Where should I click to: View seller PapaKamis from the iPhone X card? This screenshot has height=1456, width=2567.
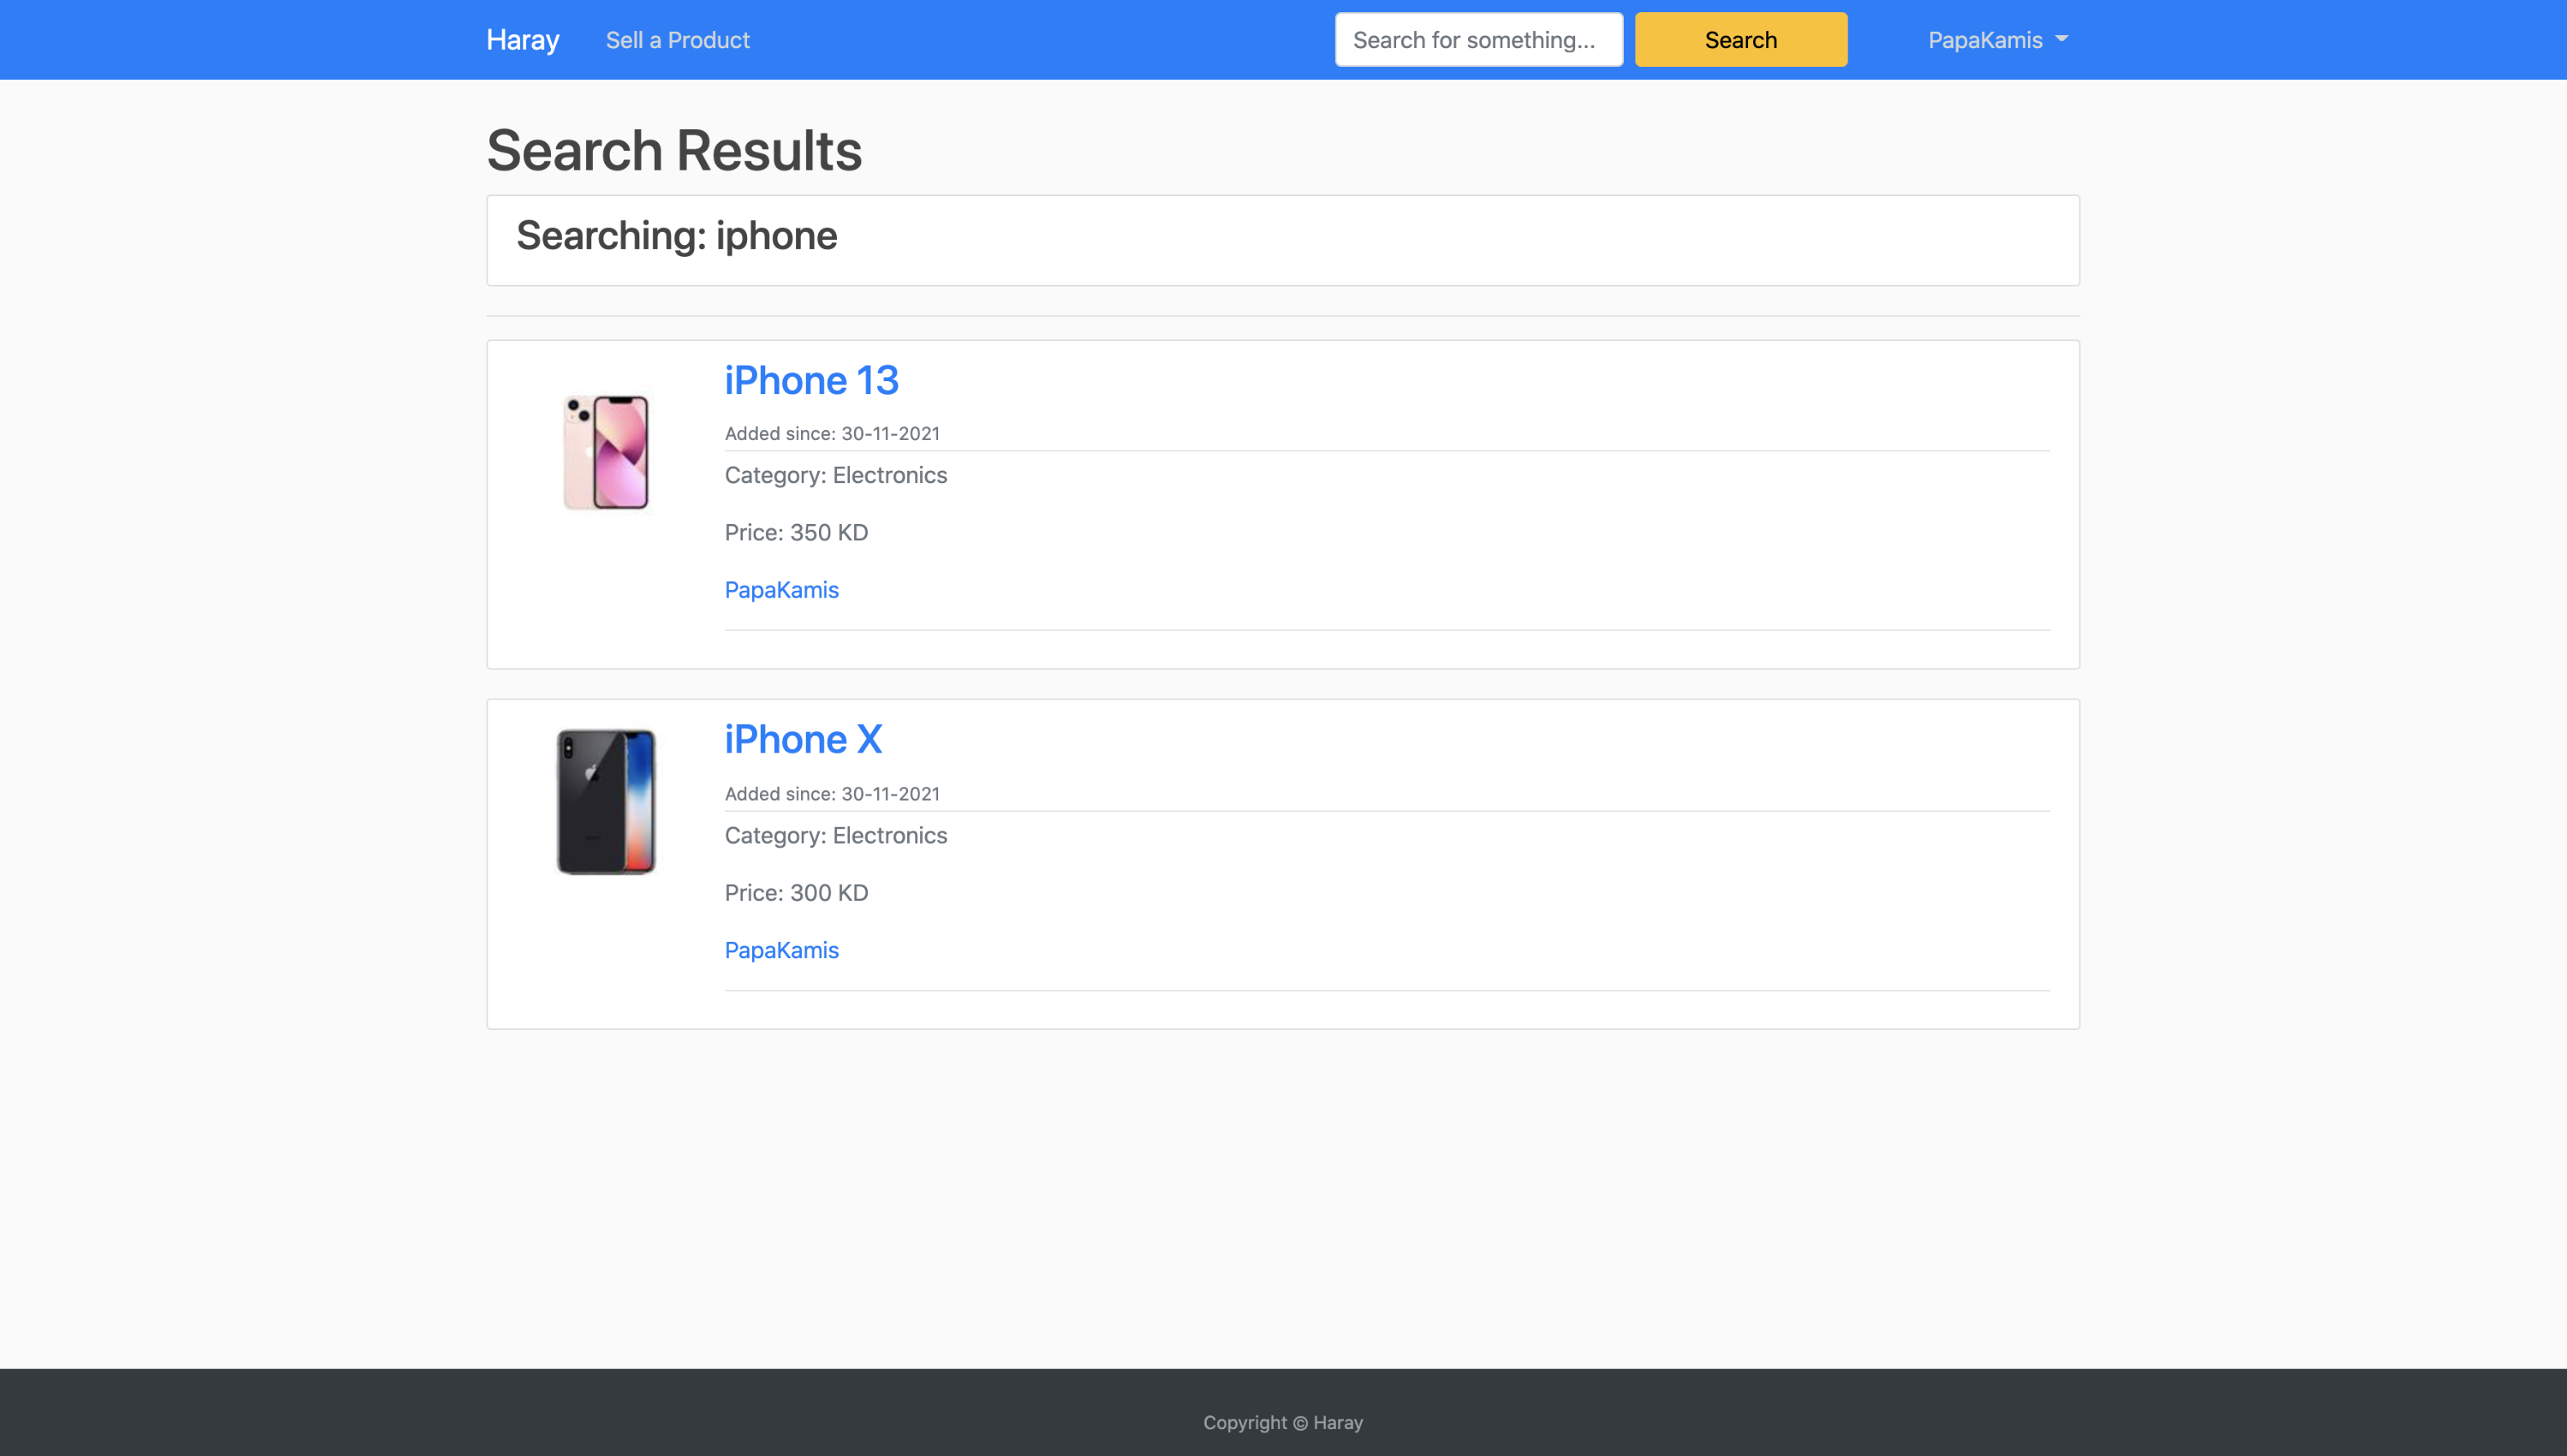[781, 950]
